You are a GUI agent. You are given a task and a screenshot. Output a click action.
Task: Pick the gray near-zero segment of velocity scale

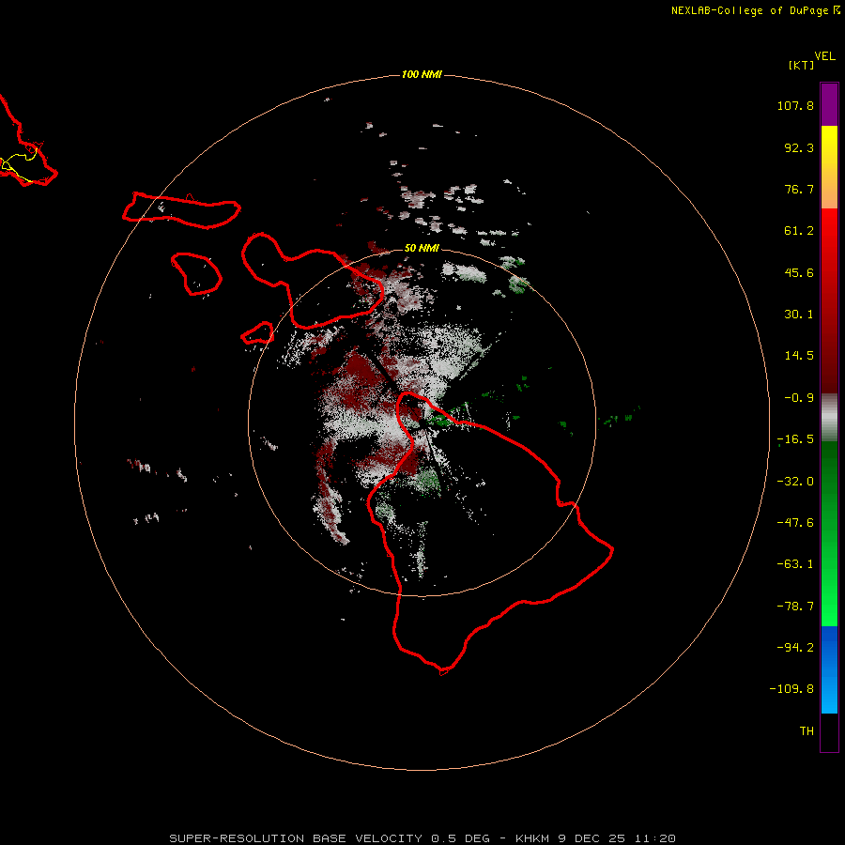click(x=829, y=418)
